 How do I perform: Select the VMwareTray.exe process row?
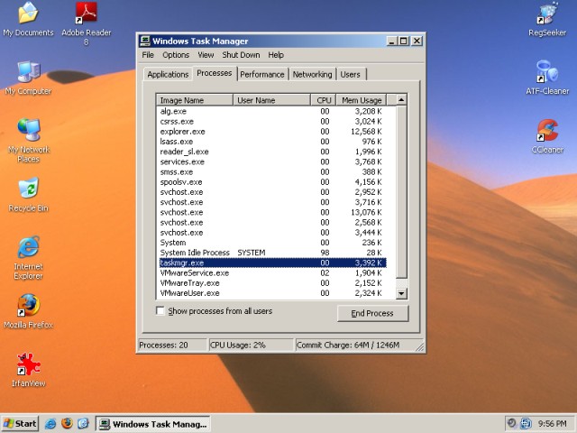271,282
